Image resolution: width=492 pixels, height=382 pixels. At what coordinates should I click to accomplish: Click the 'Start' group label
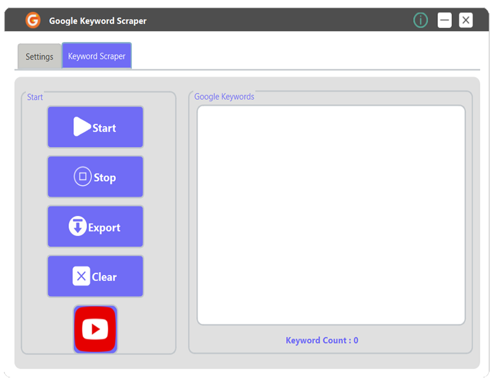click(x=35, y=97)
